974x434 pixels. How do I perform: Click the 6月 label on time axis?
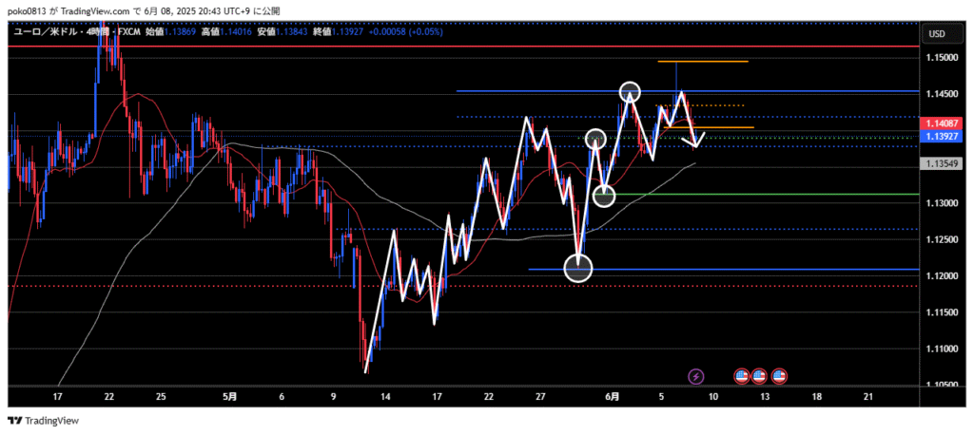tap(614, 395)
